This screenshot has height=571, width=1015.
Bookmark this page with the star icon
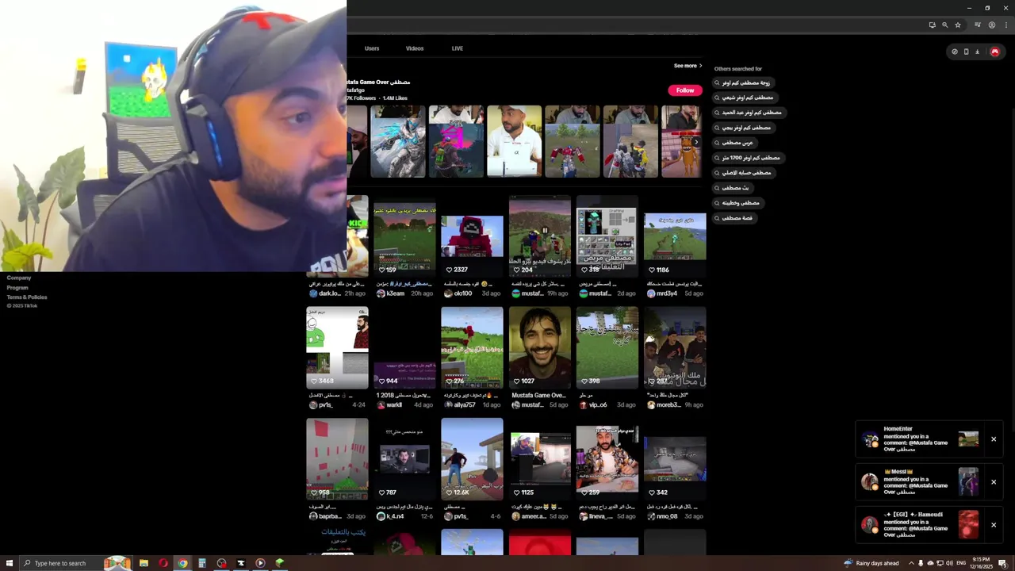(957, 25)
